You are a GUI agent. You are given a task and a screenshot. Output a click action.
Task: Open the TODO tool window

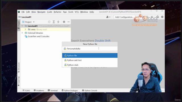click(x=26, y=90)
